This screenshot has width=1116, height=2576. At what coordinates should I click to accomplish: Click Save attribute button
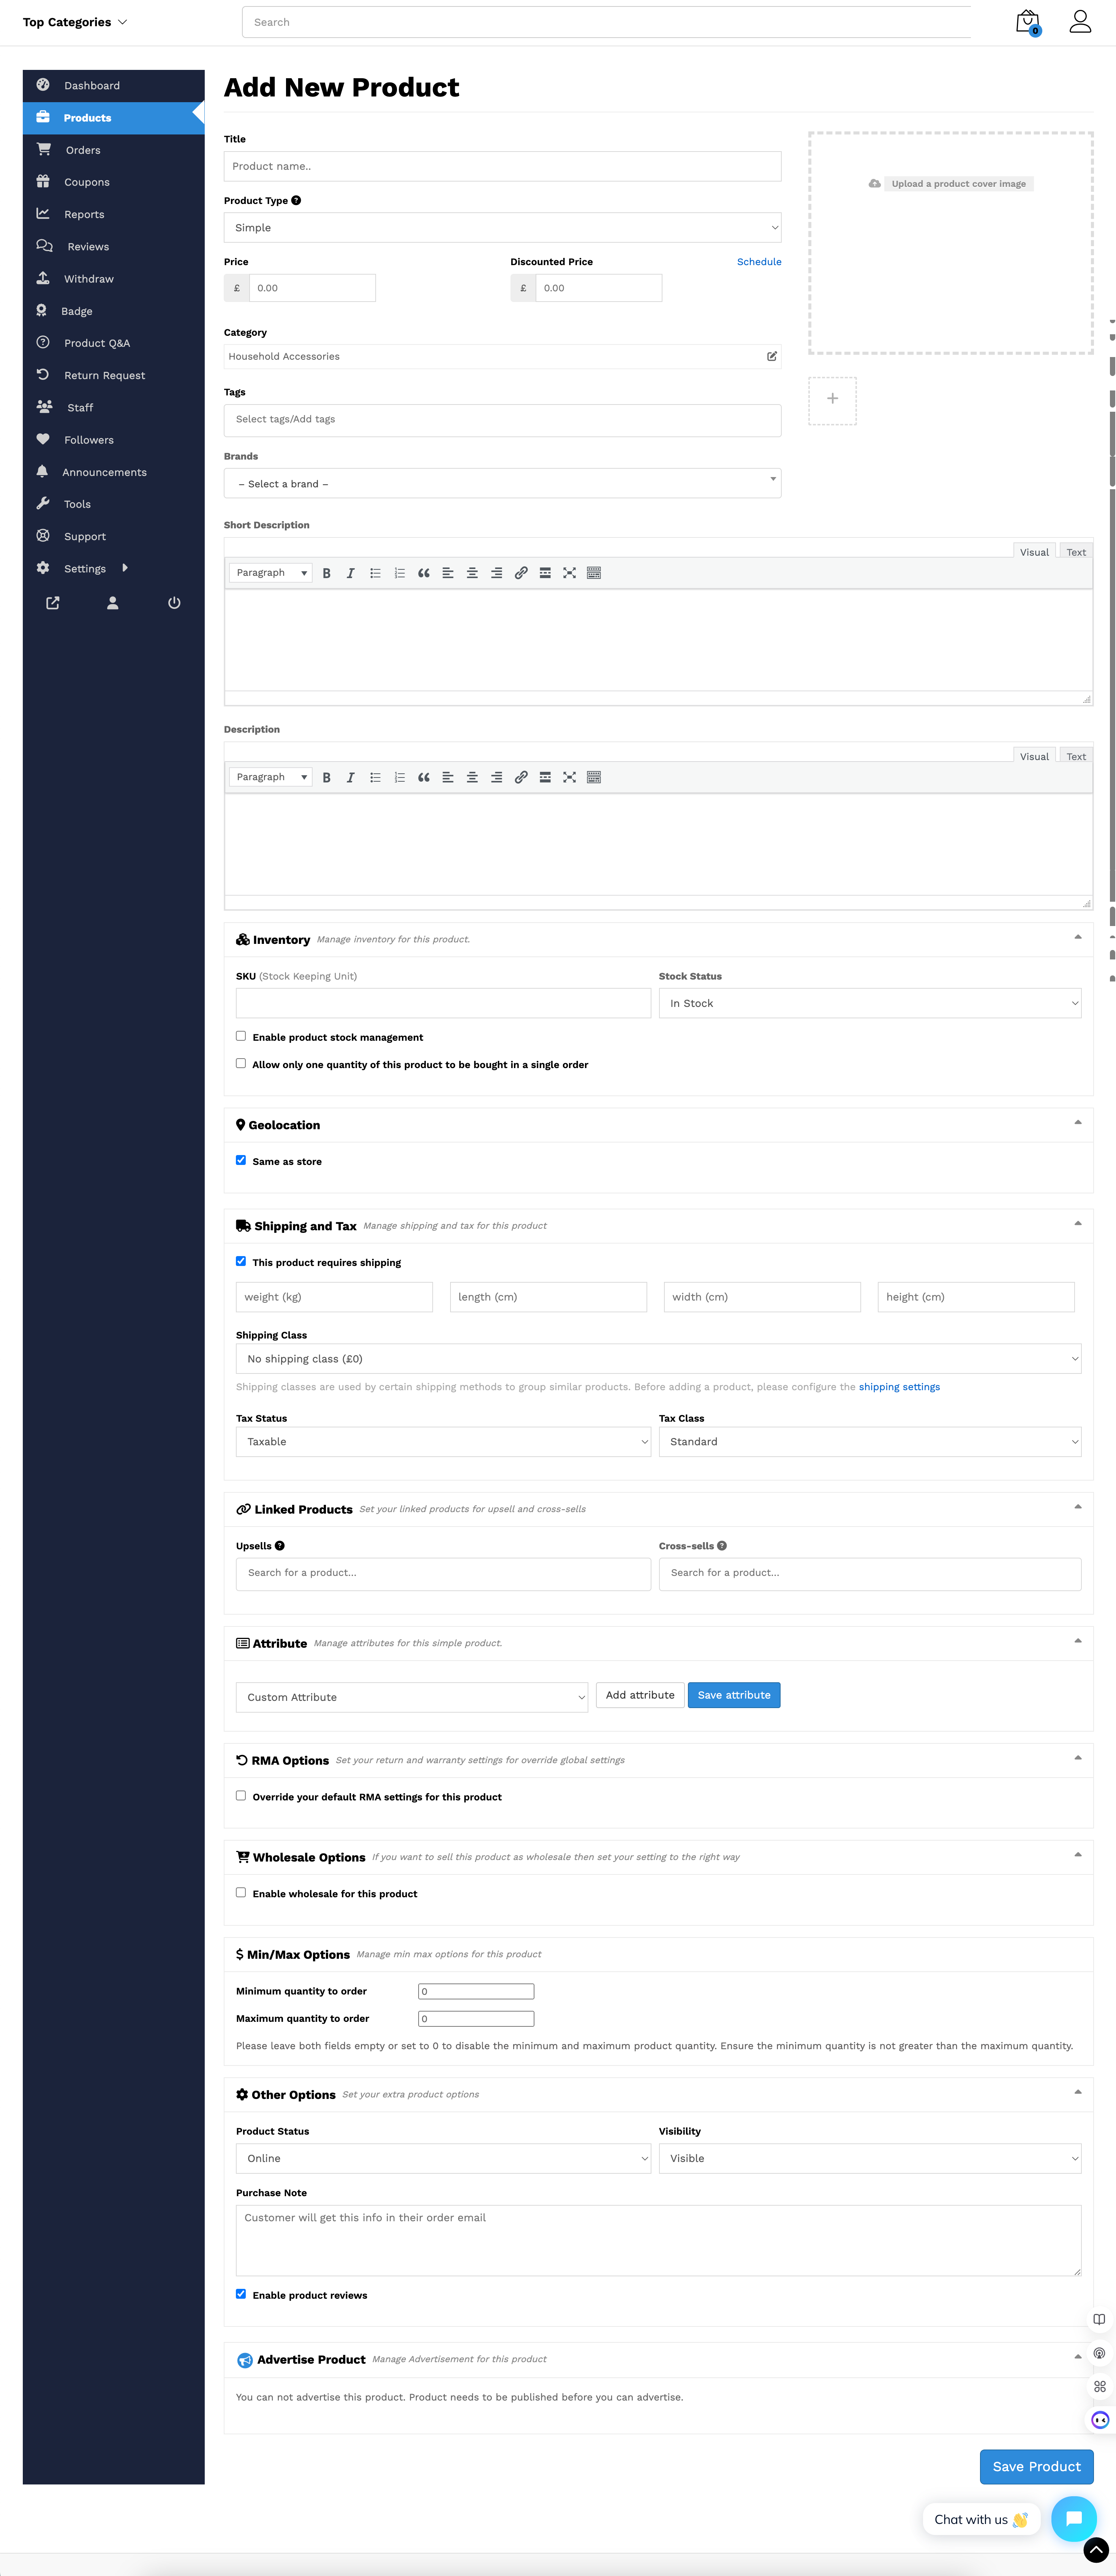click(x=734, y=1695)
